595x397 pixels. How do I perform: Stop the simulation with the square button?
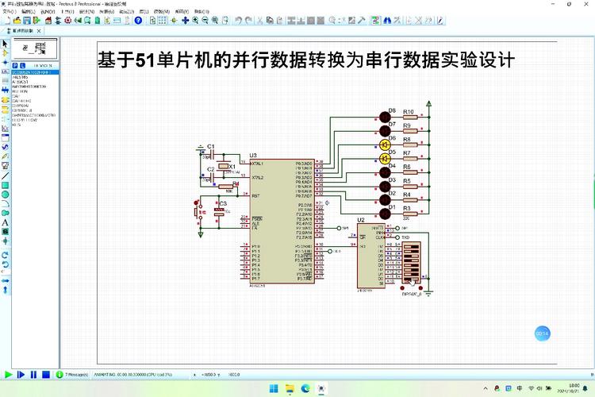click(x=46, y=374)
